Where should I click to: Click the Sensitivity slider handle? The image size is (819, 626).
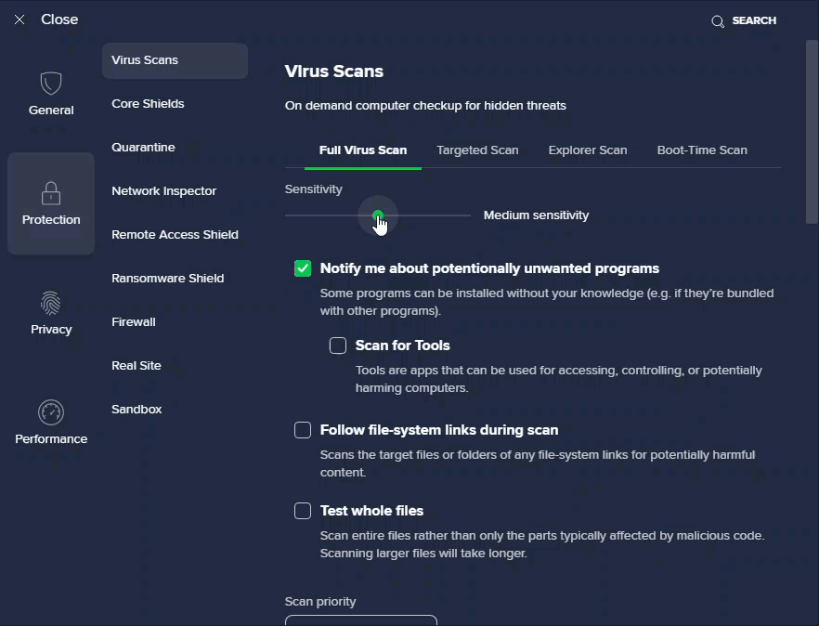click(x=378, y=215)
